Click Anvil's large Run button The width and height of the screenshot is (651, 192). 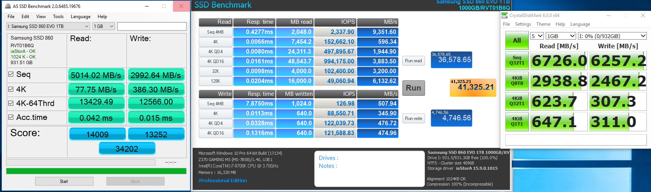click(x=413, y=88)
